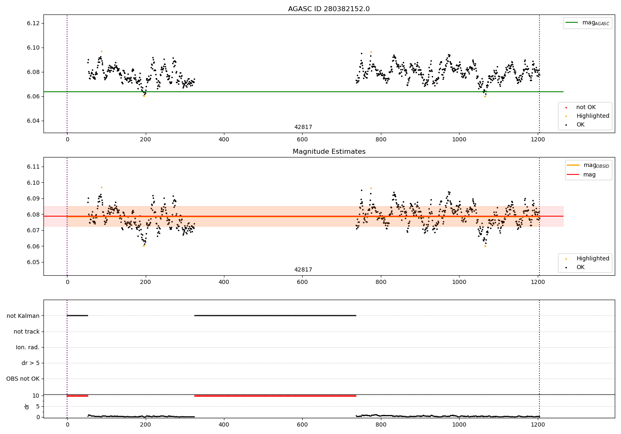Screen dimensions: 621x434
Task: Click the 42817 label in the middle plot
Action: 303,270
